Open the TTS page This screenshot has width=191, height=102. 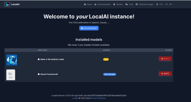159,5
